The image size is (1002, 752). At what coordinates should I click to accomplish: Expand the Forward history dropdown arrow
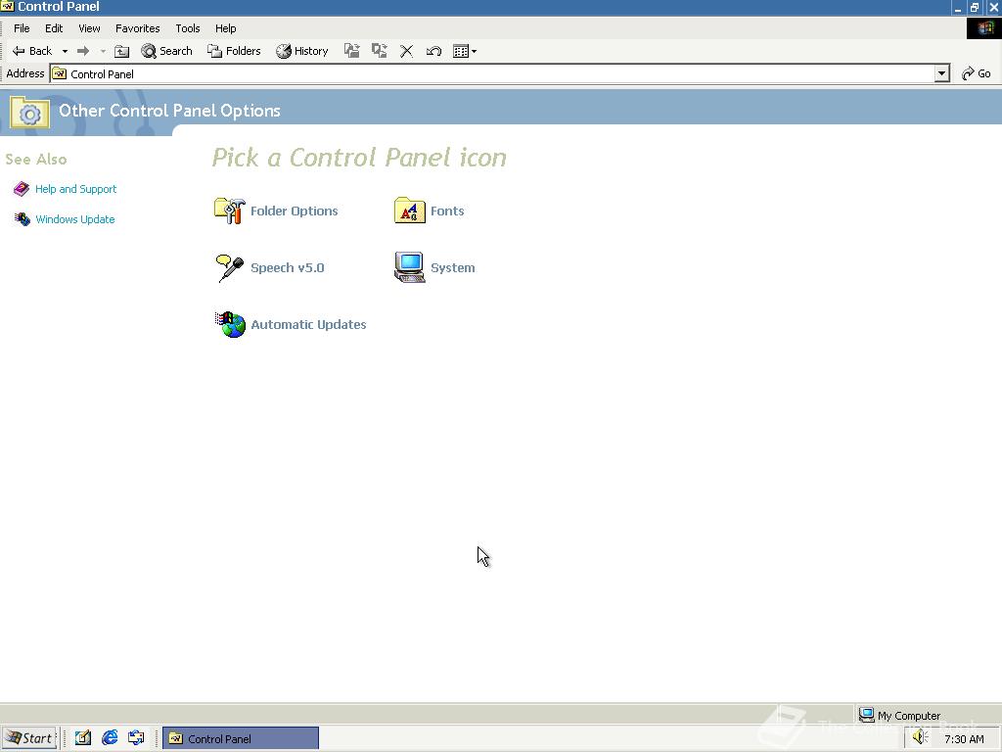(x=103, y=51)
